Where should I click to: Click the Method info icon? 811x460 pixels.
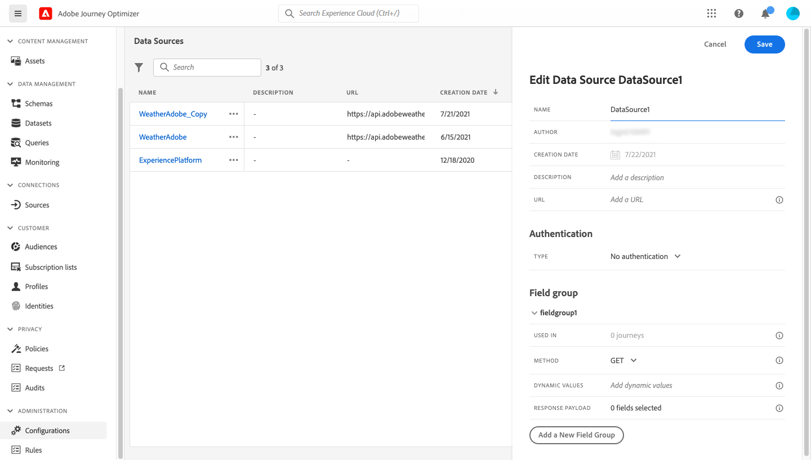[x=779, y=360]
